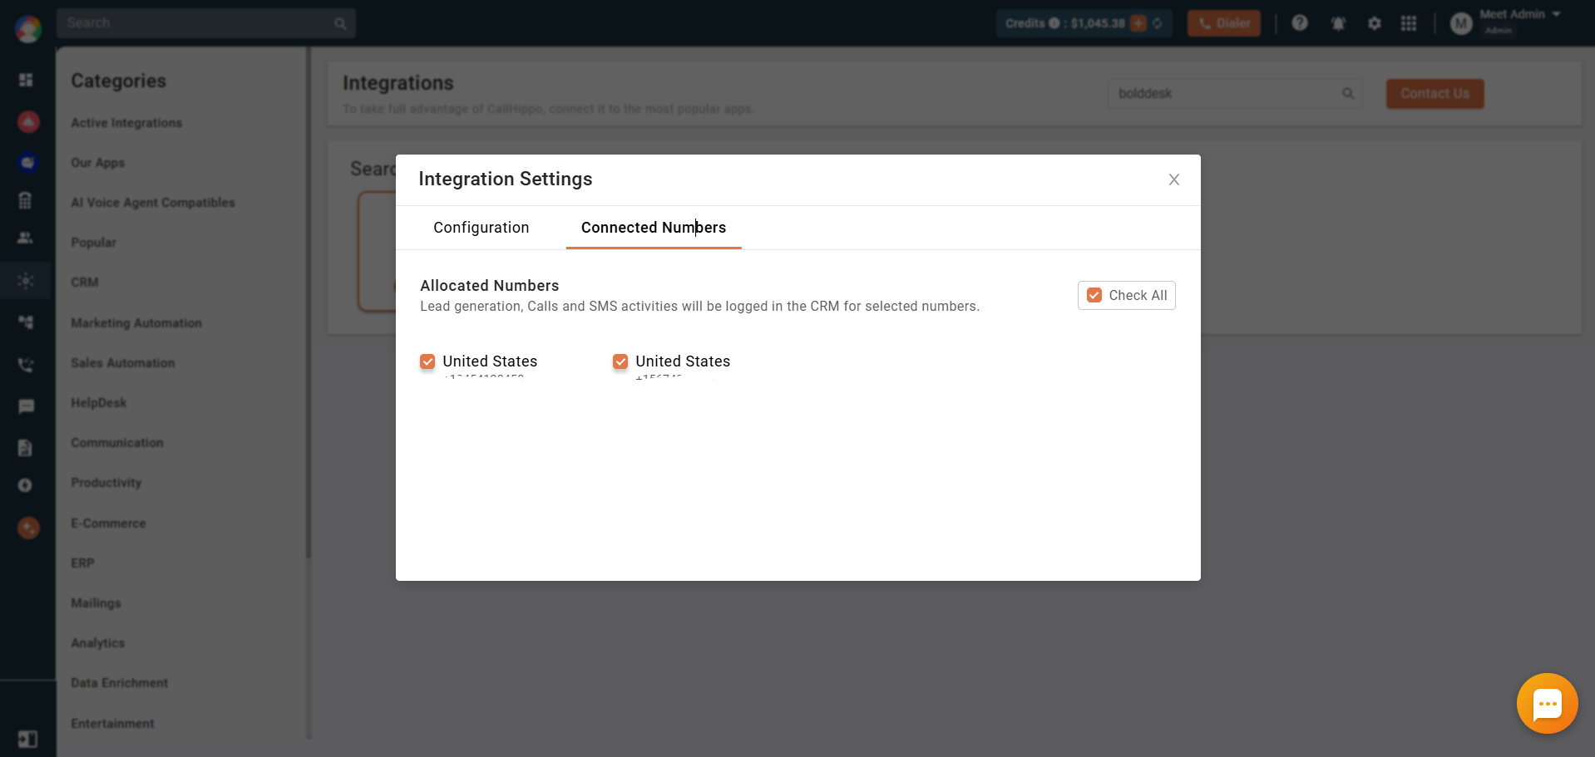Refresh the credits balance

point(1157,23)
